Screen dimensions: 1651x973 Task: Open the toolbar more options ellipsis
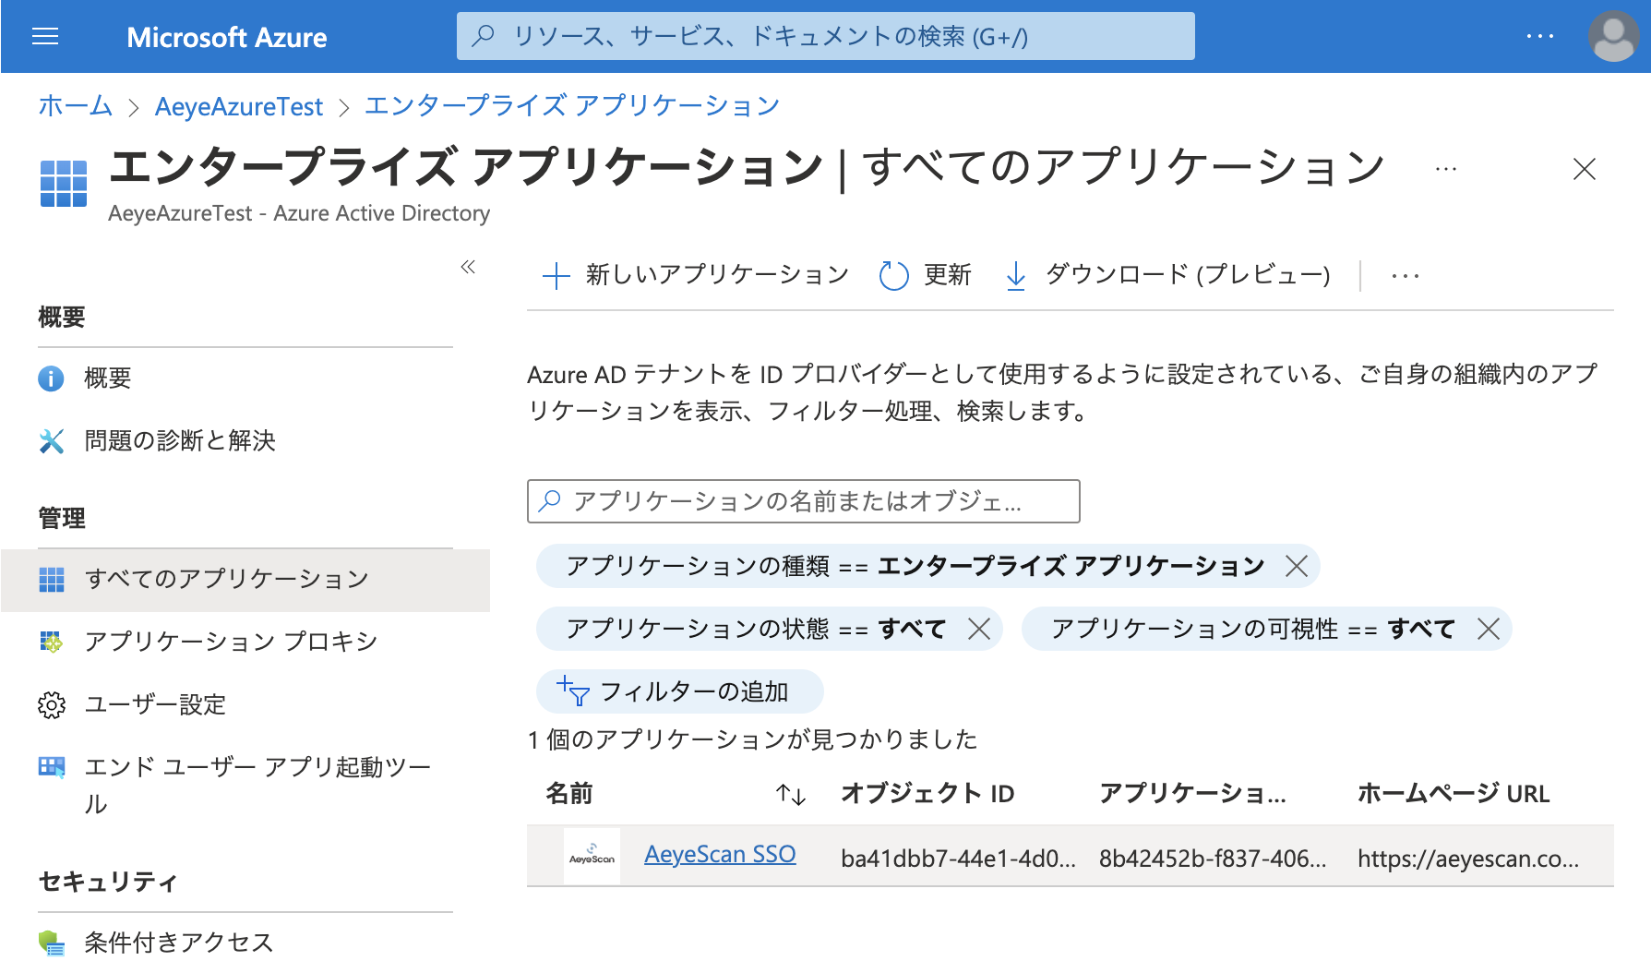coord(1405,275)
